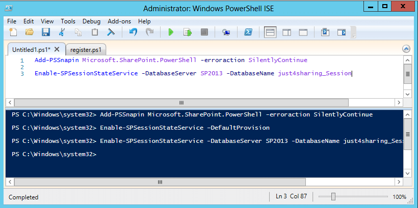Close the PowerShell ISE window

coord(404,7)
